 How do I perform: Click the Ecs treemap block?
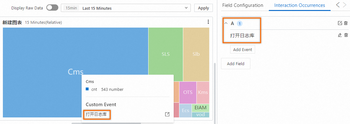(x=185, y=111)
